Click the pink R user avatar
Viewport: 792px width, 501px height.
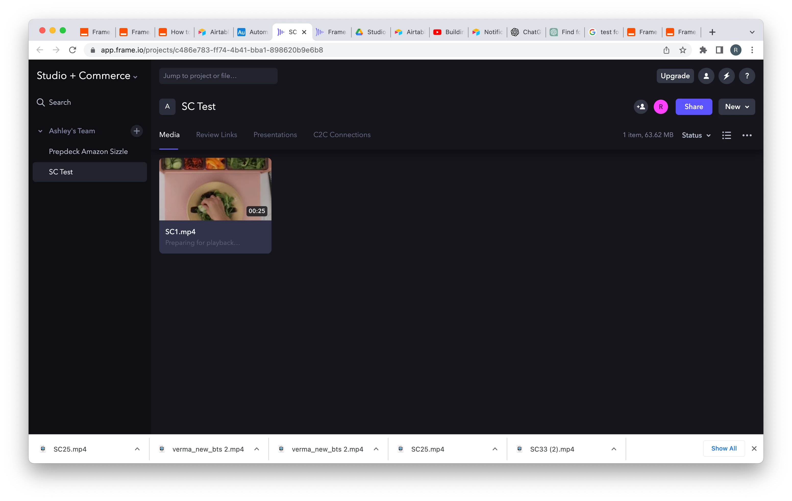coord(661,107)
